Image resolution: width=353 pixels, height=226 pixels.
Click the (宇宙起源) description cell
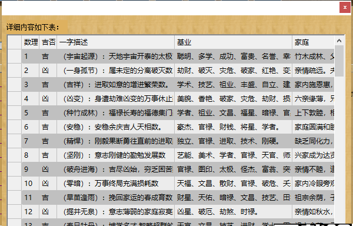[x=116, y=56]
